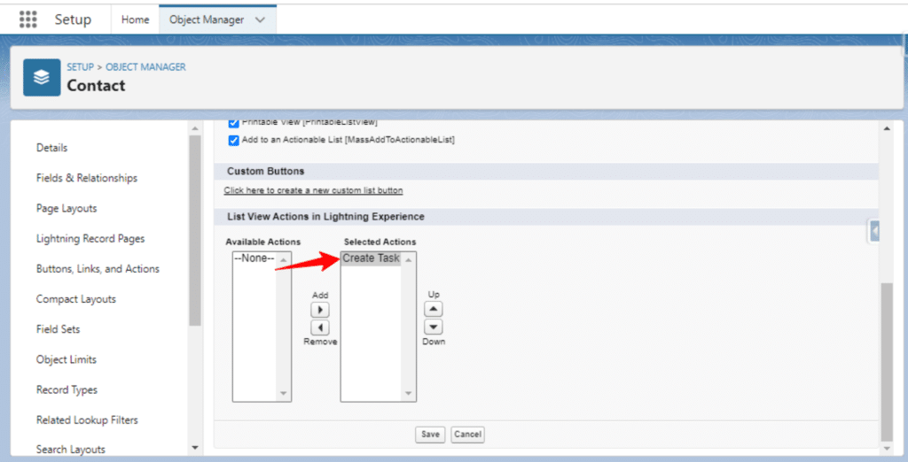This screenshot has width=908, height=462.
Task: Open Details in the sidebar
Action: (x=51, y=148)
